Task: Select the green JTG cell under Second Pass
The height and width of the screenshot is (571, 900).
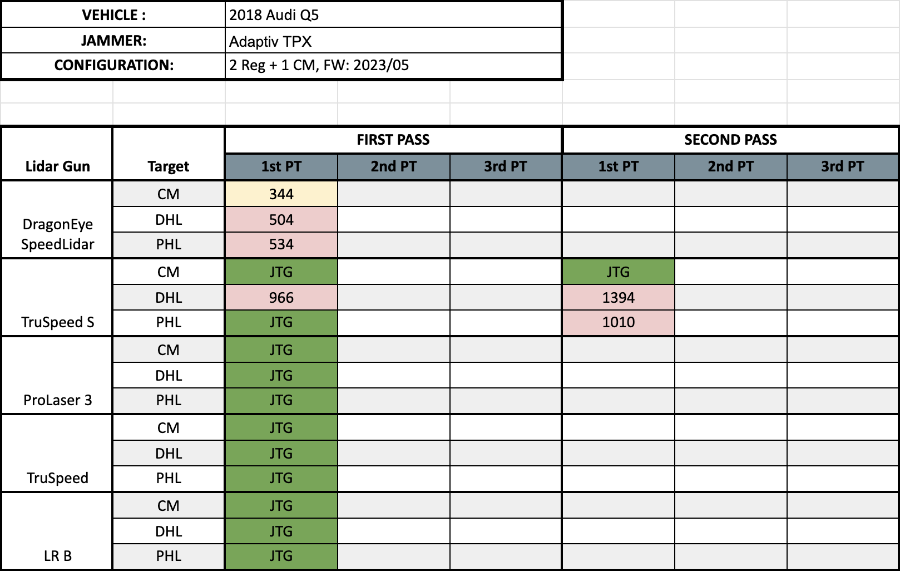Action: tap(618, 272)
